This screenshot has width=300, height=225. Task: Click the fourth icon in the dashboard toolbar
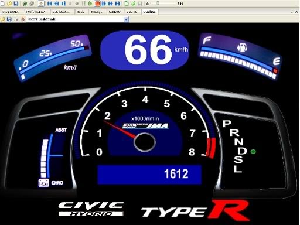(23, 19)
